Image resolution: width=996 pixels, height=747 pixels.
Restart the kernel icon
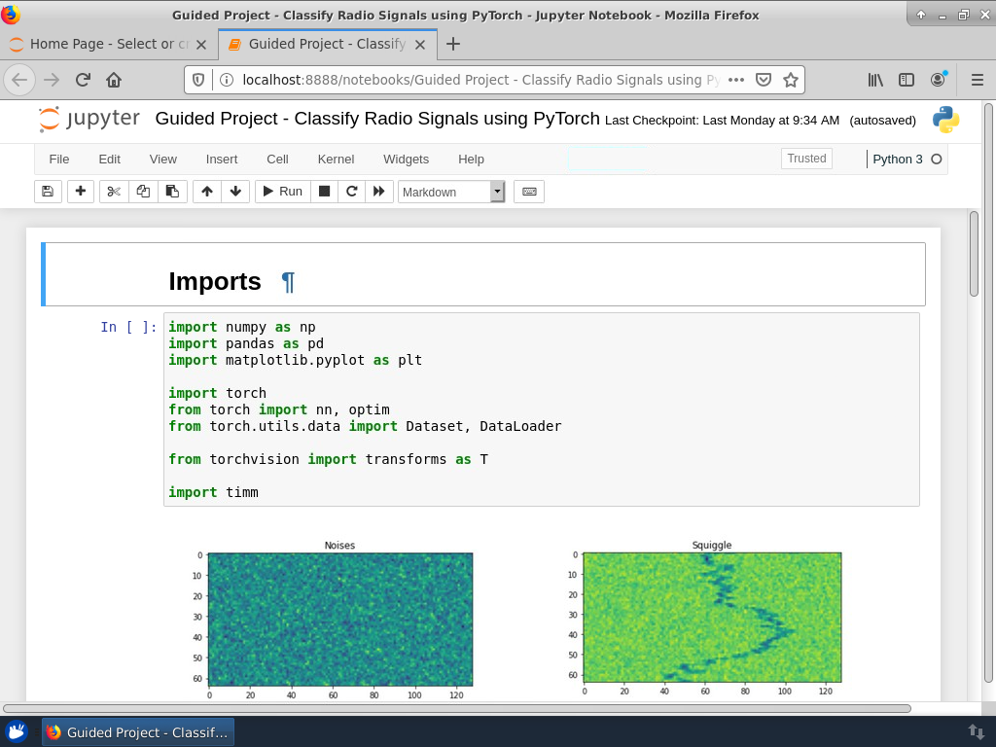click(351, 192)
